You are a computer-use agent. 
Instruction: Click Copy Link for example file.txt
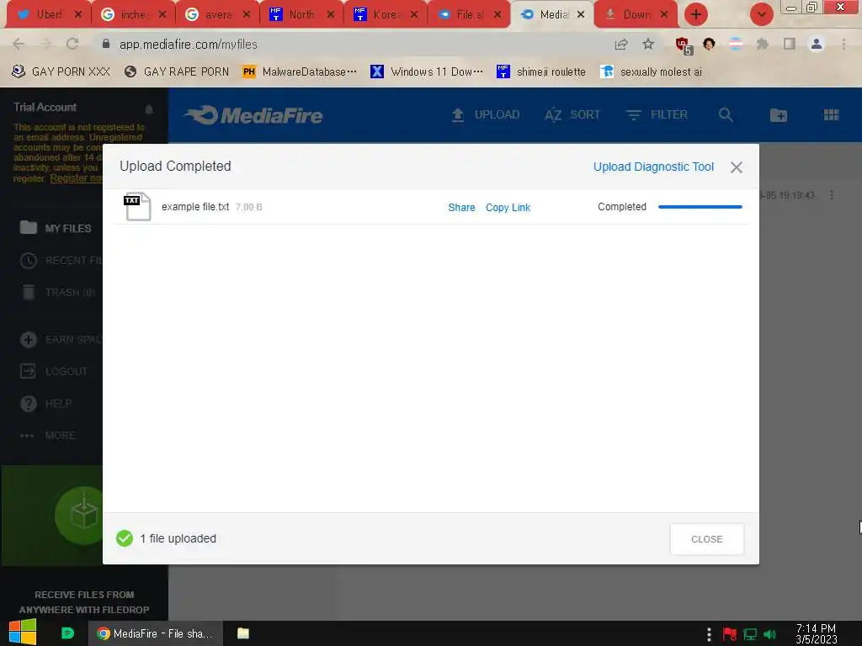pyautogui.click(x=508, y=208)
